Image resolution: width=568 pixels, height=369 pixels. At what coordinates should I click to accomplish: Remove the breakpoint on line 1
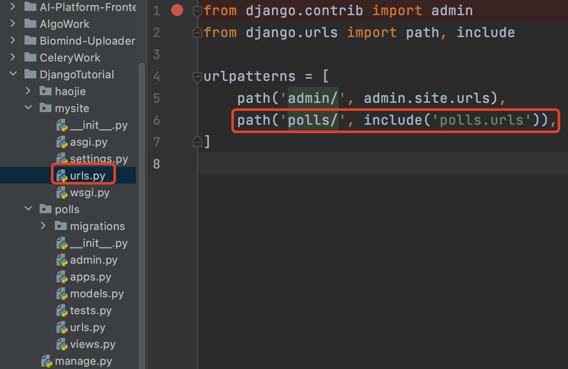[177, 10]
